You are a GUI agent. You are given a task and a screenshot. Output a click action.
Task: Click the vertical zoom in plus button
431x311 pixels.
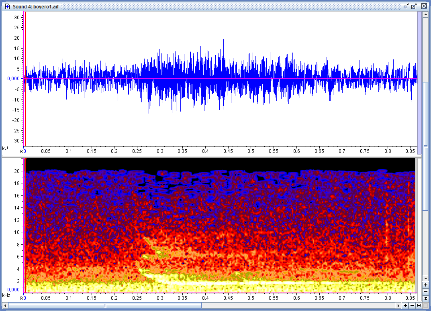pos(425,285)
